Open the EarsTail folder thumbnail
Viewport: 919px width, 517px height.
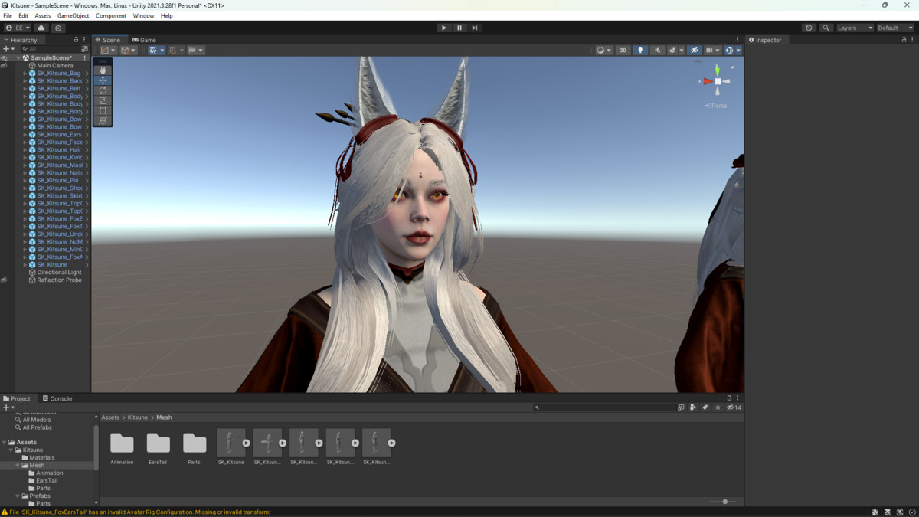pos(158,443)
